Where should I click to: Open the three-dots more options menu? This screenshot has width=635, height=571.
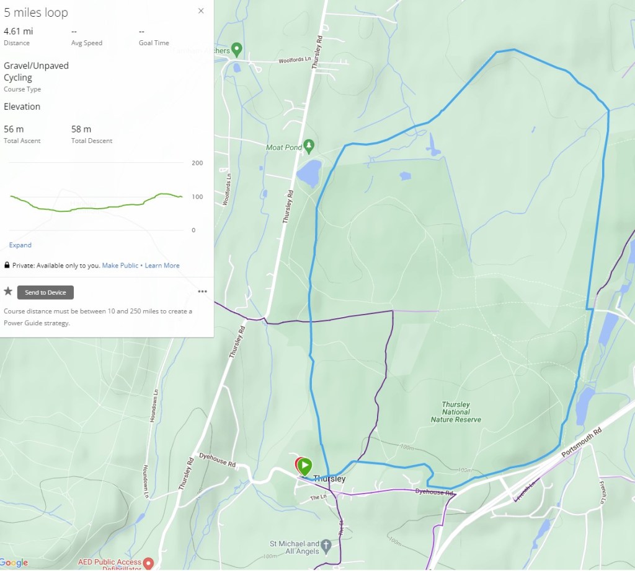coord(203,292)
